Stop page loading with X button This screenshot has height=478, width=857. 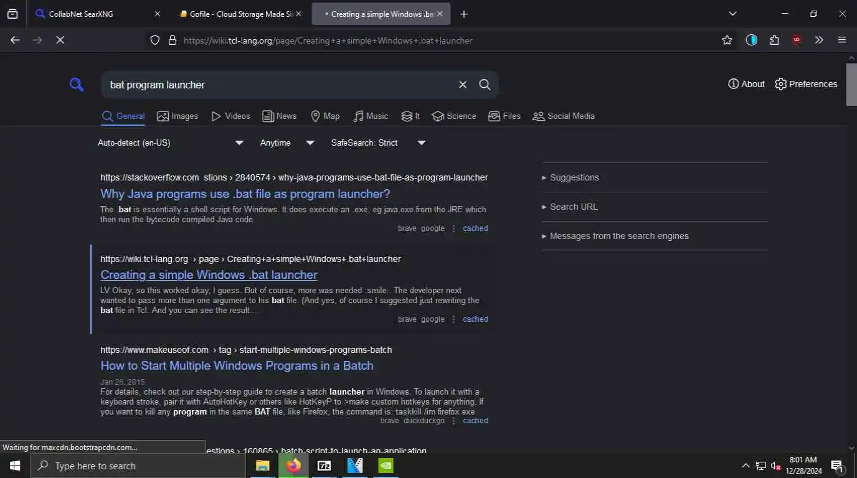click(x=60, y=40)
